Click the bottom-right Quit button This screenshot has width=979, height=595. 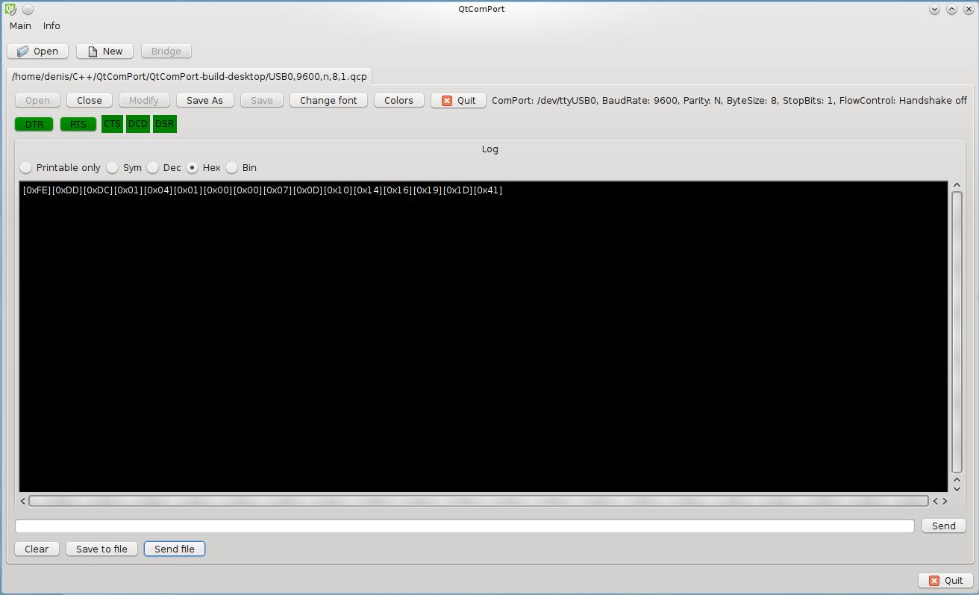pyautogui.click(x=946, y=580)
